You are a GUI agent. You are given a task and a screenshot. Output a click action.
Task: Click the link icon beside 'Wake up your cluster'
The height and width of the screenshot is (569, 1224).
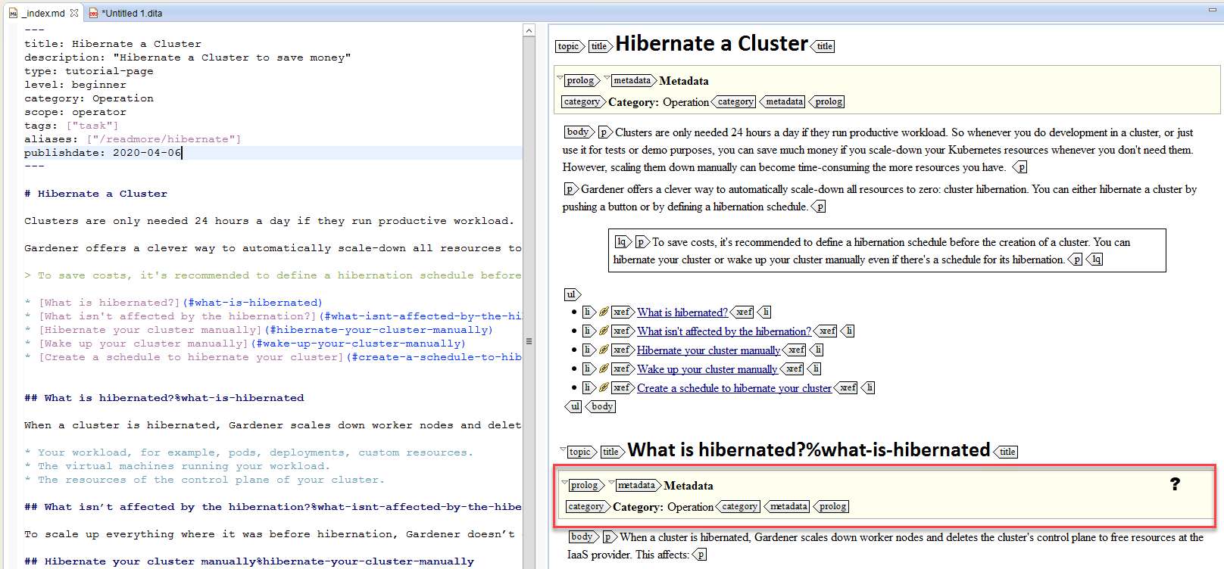point(604,368)
